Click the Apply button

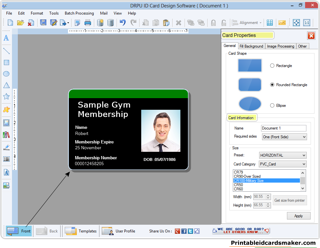[x=299, y=216]
